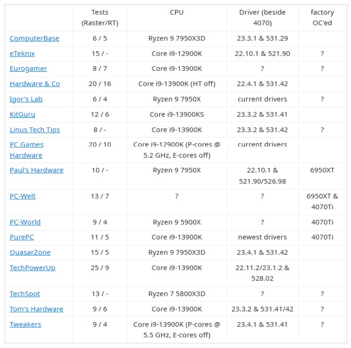Screen dimensions: 351x348
Task: Open the Tweakers link
Action: (25, 325)
